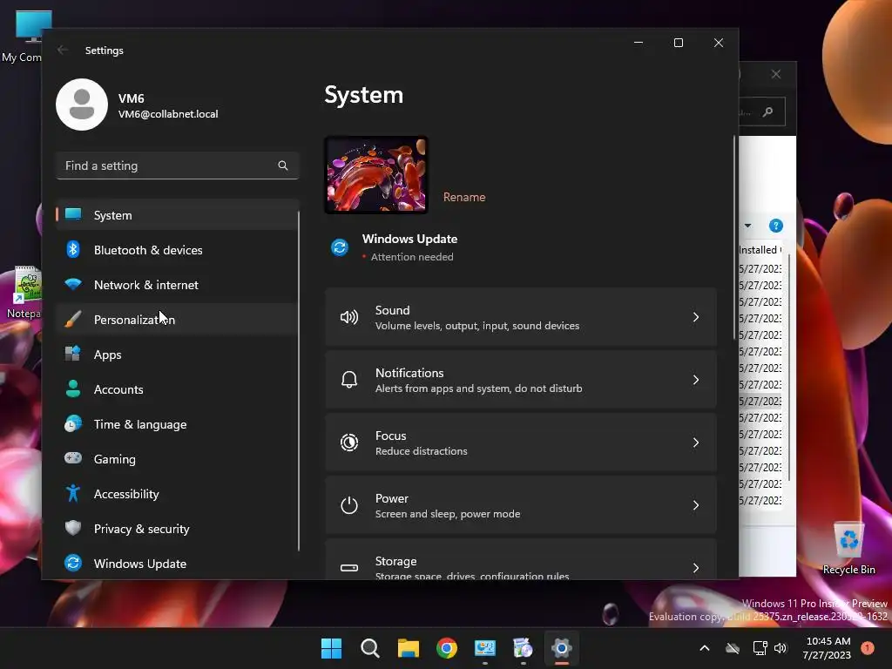892x669 pixels.
Task: Select the Time & language clock icon
Action: coord(73,424)
